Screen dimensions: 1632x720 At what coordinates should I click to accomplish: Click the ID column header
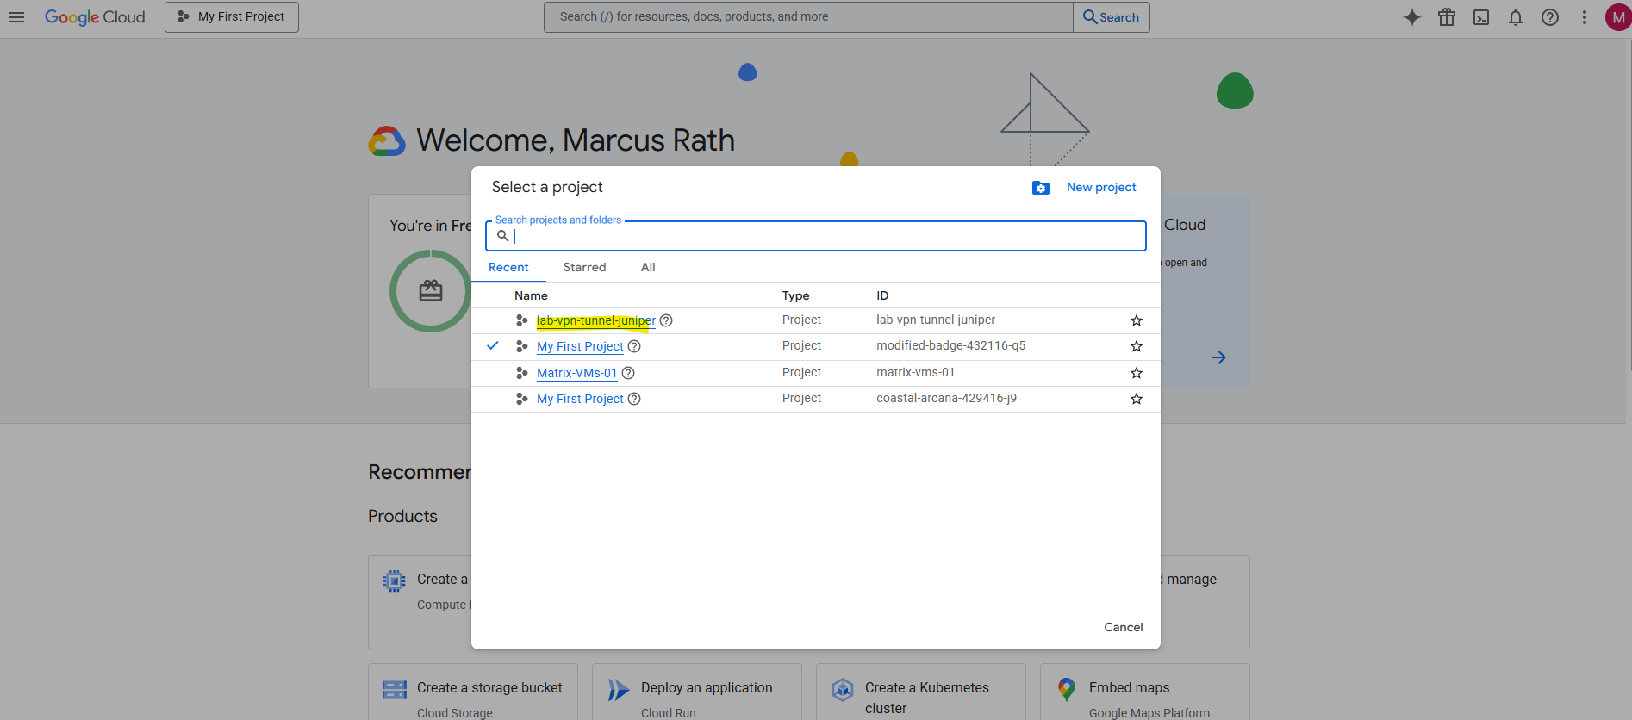(882, 295)
